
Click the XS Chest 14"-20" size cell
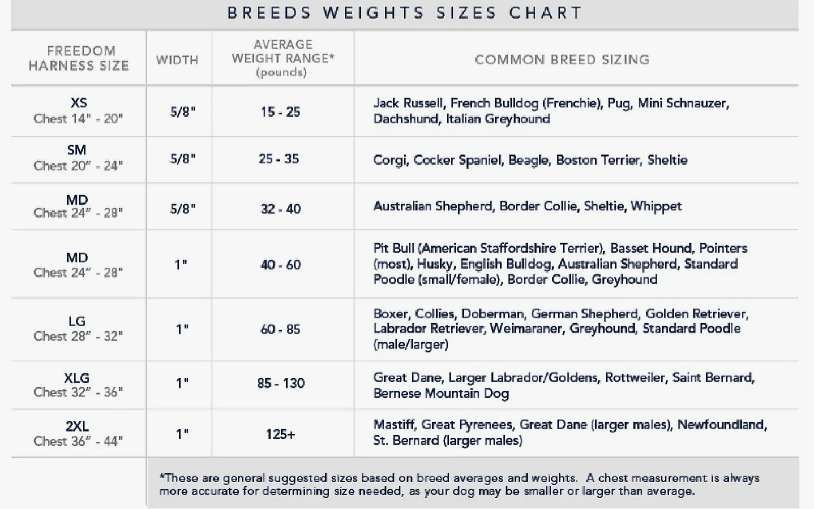[78, 111]
